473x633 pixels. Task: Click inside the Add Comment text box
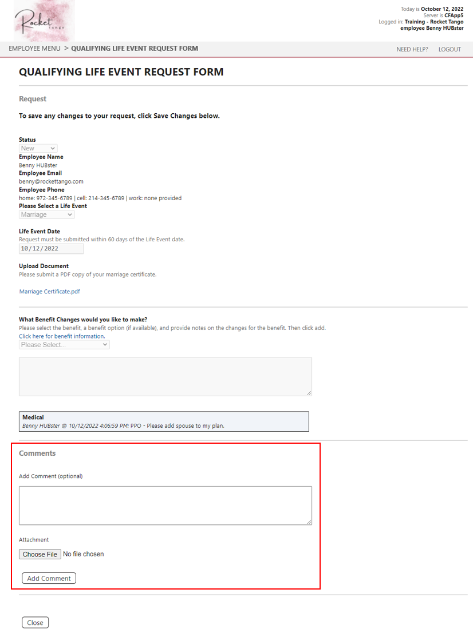(165, 503)
